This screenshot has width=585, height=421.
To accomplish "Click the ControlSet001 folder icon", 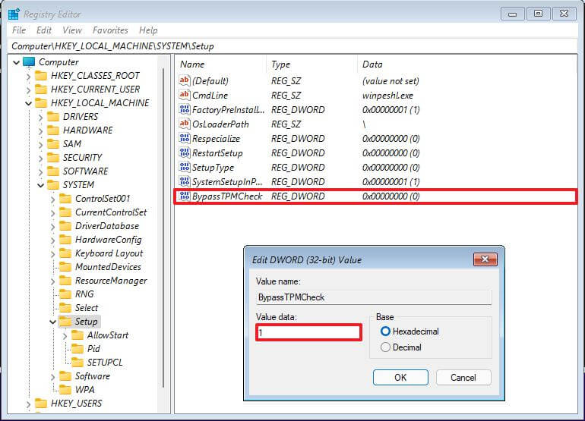I will point(65,199).
